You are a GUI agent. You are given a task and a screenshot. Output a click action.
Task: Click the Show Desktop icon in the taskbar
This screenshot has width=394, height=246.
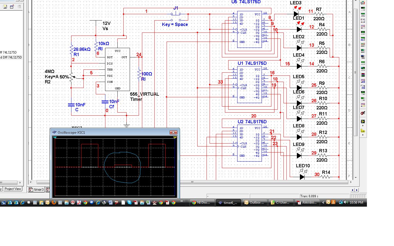click(4, 203)
